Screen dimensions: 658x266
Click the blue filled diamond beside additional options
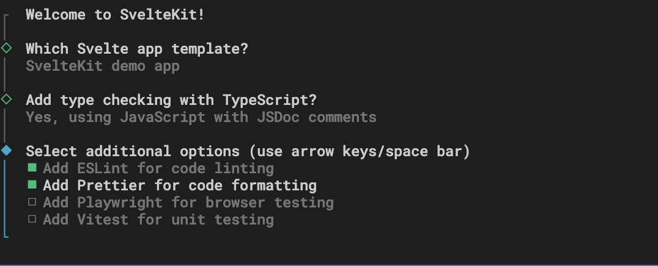click(6, 150)
